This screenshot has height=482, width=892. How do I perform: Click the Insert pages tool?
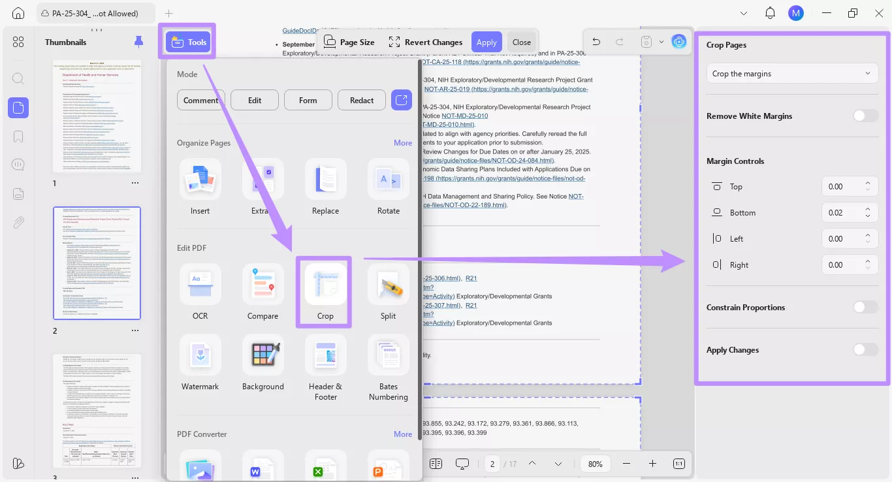click(200, 187)
